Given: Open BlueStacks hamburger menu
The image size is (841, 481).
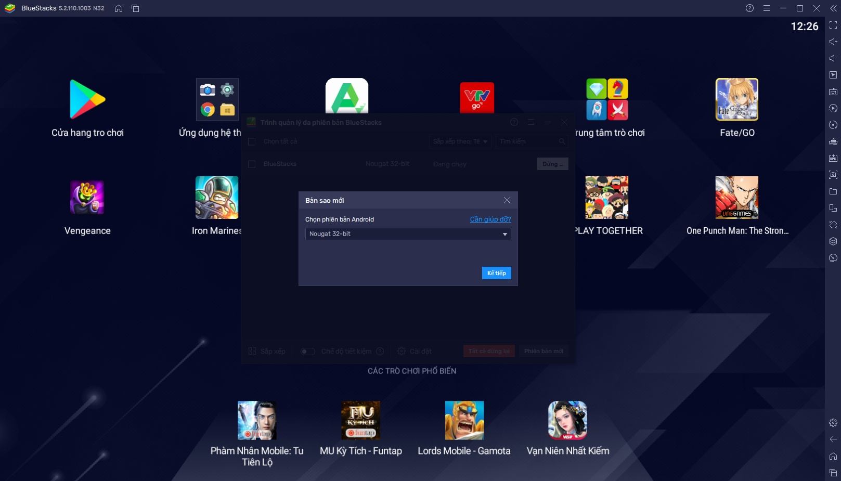Looking at the screenshot, I should point(767,8).
